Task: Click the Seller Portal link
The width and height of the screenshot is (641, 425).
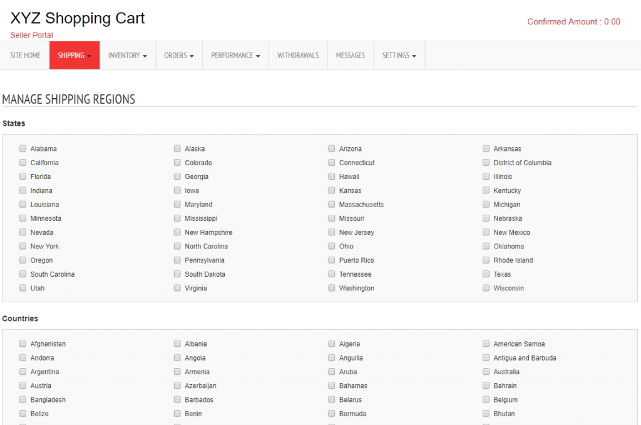Action: coord(31,35)
